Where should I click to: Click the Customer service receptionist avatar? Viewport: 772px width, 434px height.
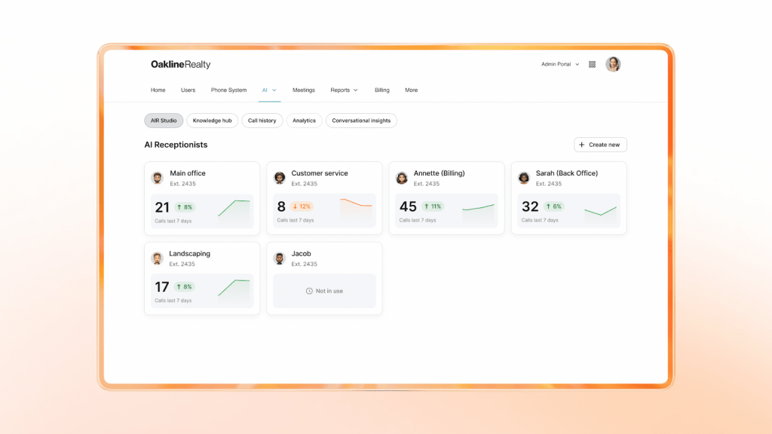click(x=280, y=177)
